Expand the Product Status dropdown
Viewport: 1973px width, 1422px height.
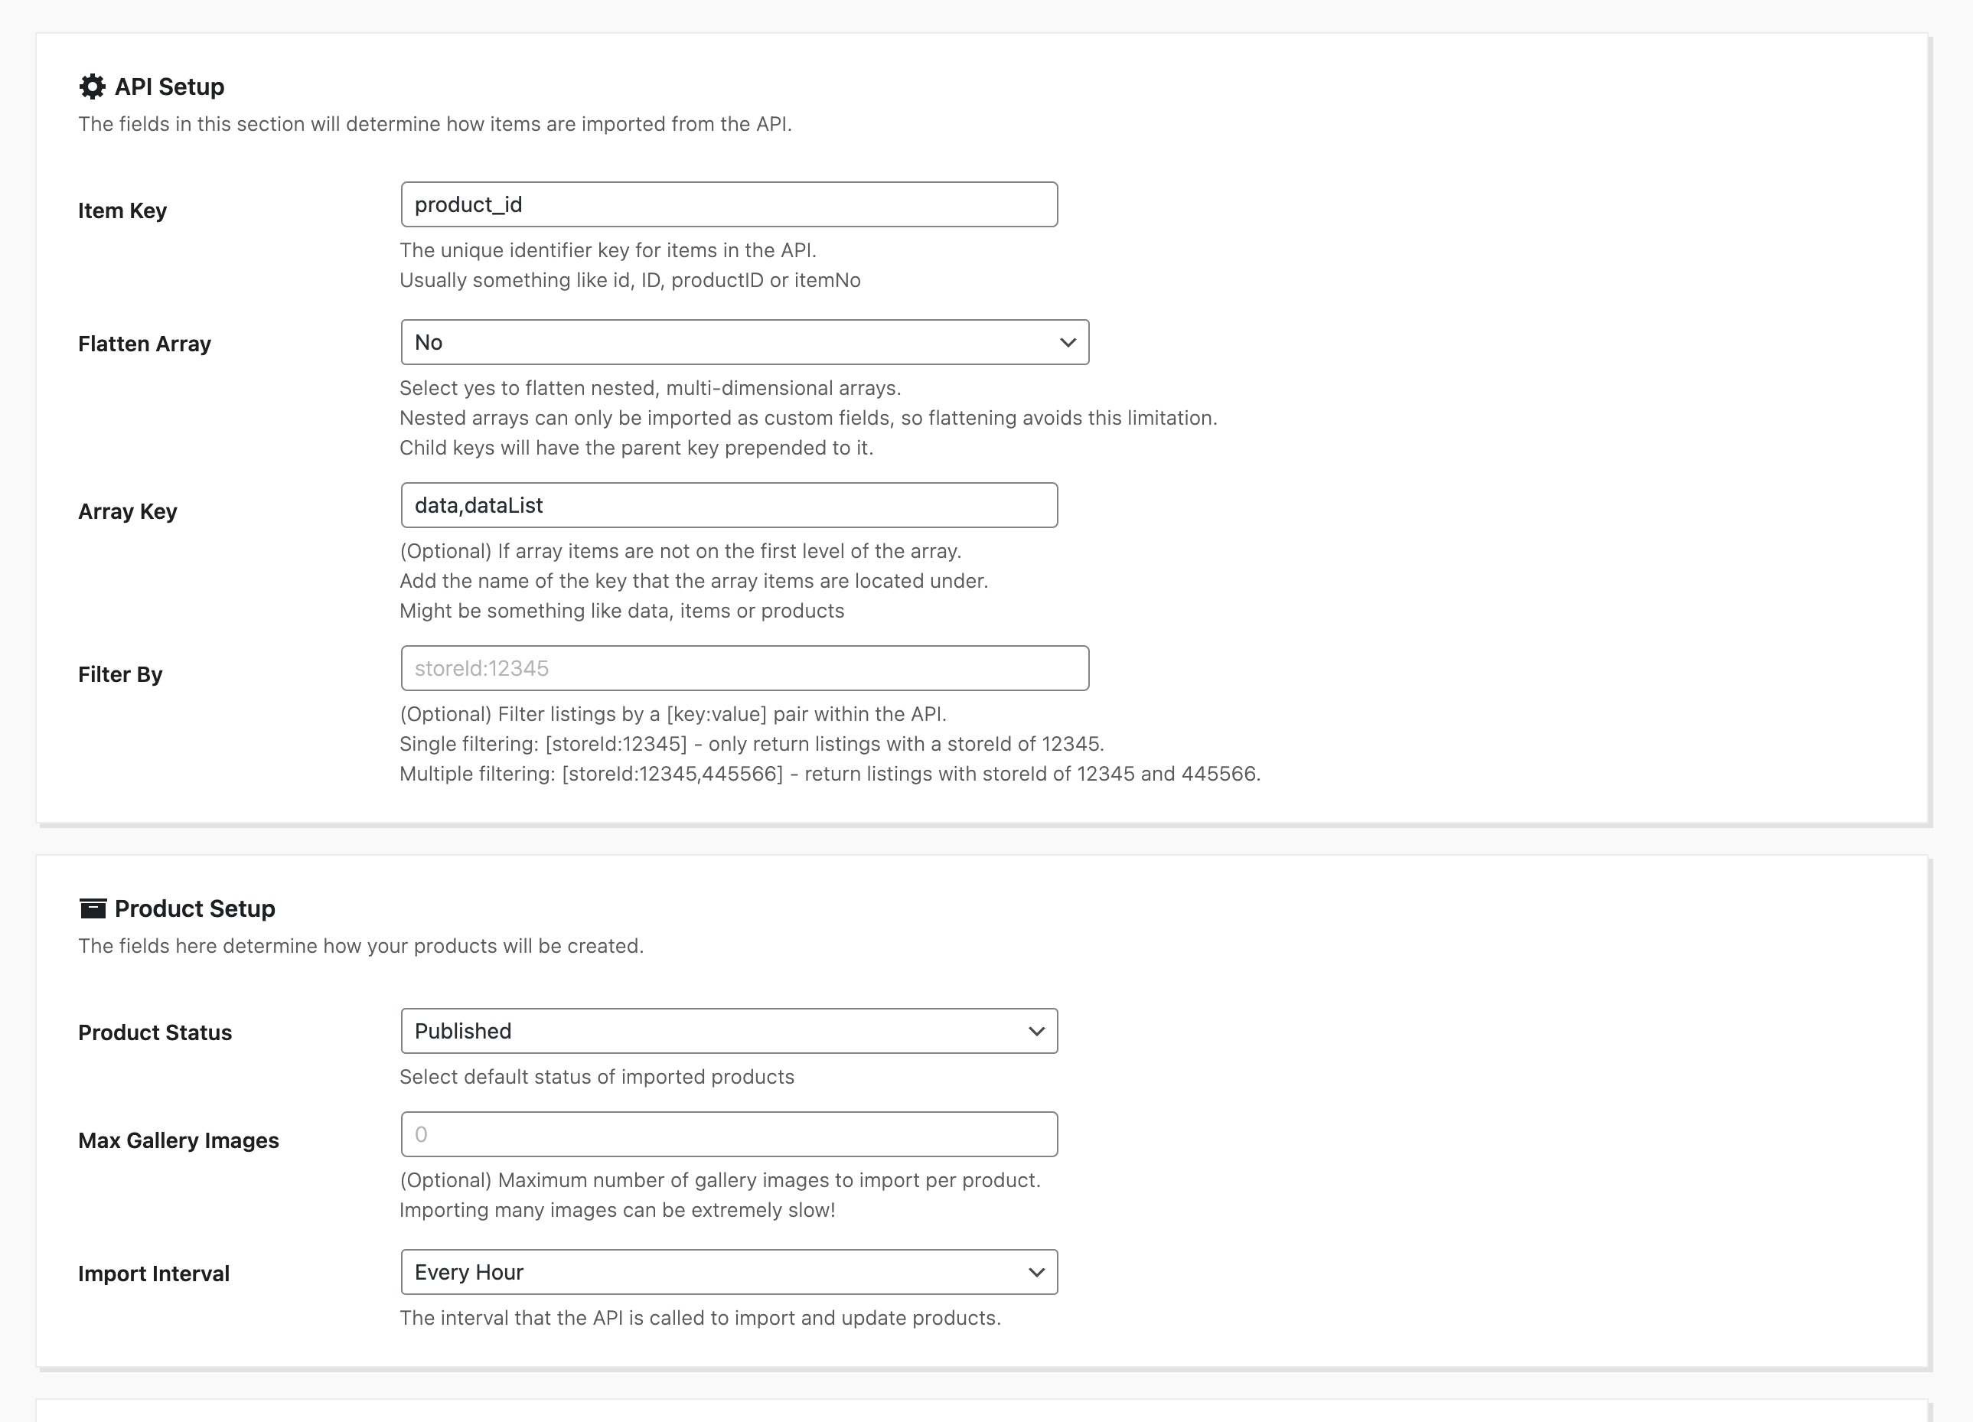click(x=729, y=1031)
